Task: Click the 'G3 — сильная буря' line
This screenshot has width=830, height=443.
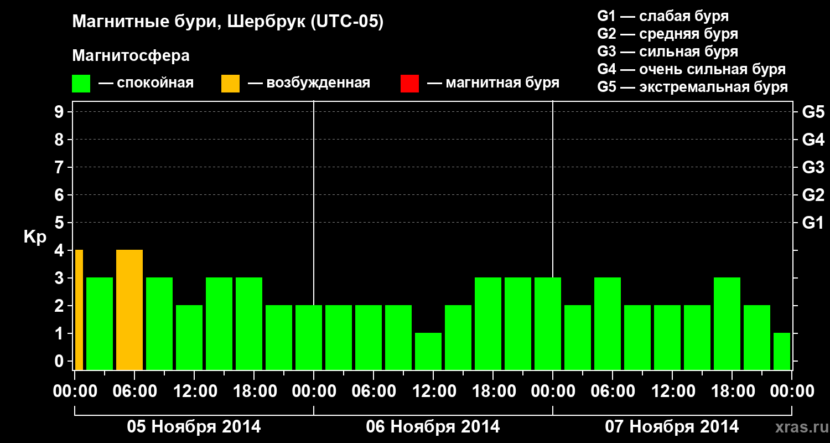Action: [667, 51]
